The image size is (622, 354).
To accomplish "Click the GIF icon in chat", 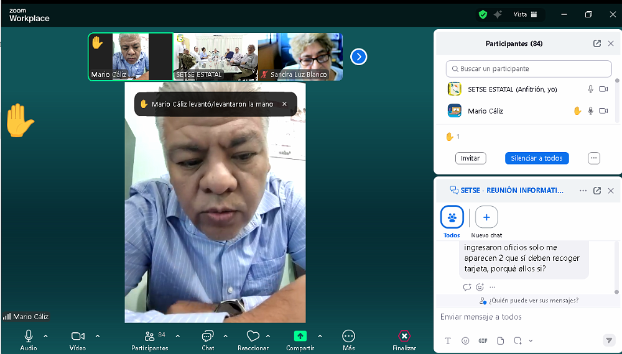I will [483, 341].
